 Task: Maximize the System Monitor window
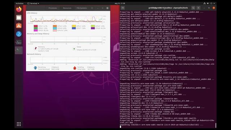tap(103, 8)
